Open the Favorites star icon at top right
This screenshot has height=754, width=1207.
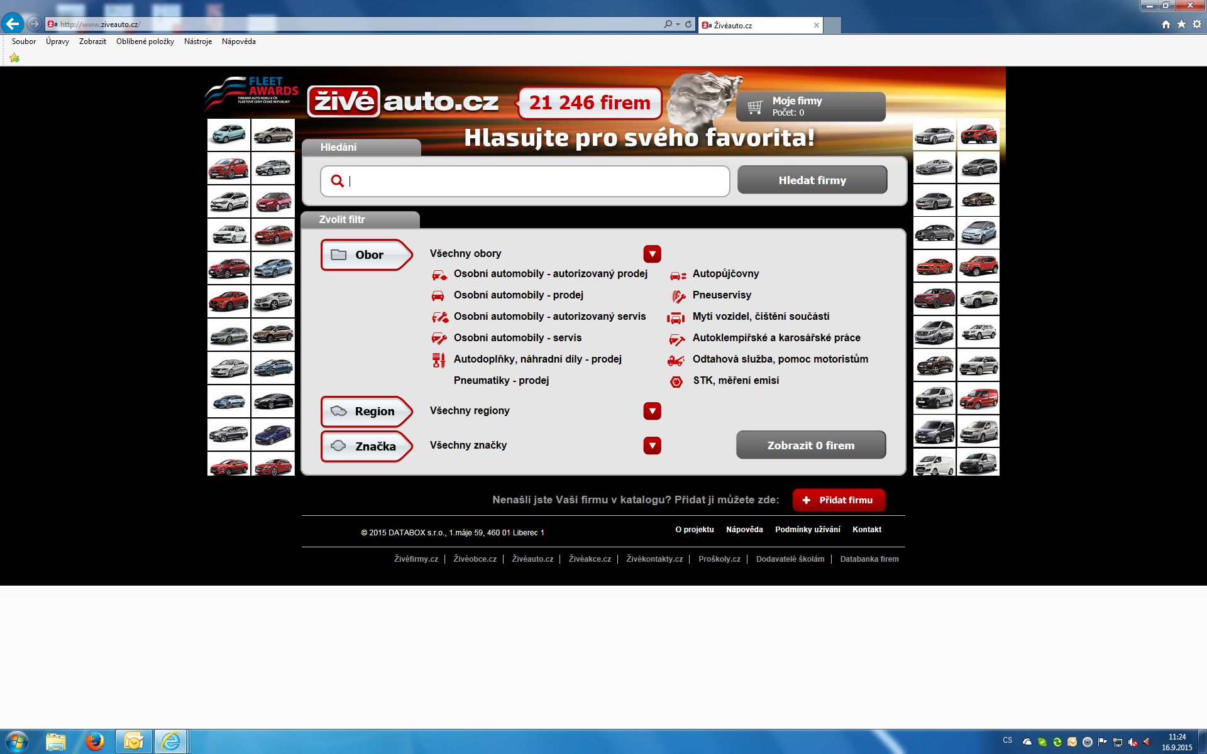click(x=1181, y=25)
